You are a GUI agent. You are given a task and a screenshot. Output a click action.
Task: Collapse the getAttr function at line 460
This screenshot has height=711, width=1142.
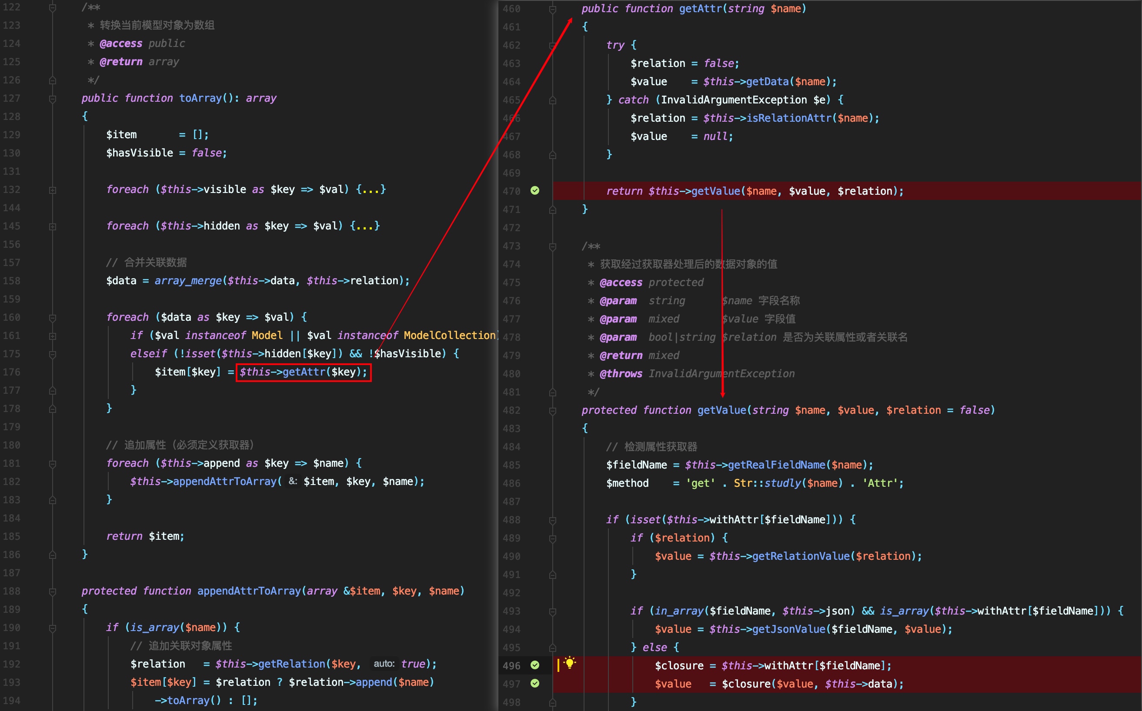[x=553, y=10]
